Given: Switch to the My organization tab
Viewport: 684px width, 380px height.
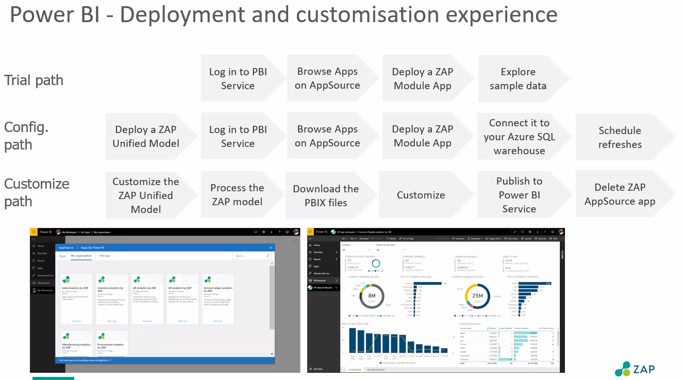Looking at the screenshot, I should click(x=81, y=256).
